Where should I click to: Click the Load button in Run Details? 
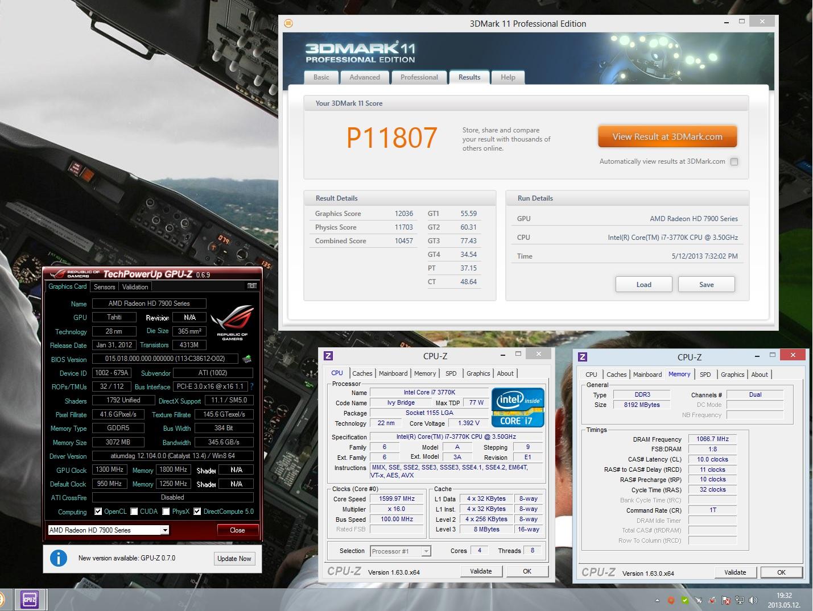644,284
